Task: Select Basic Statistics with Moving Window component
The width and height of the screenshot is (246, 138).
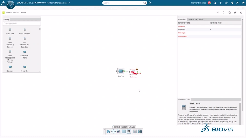Action: pos(10,56)
